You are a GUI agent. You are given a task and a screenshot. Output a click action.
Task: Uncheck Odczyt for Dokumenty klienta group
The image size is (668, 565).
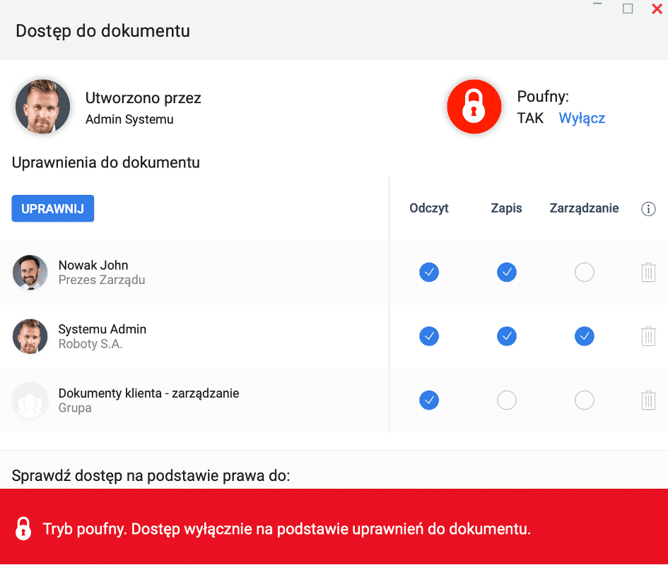pyautogui.click(x=429, y=400)
